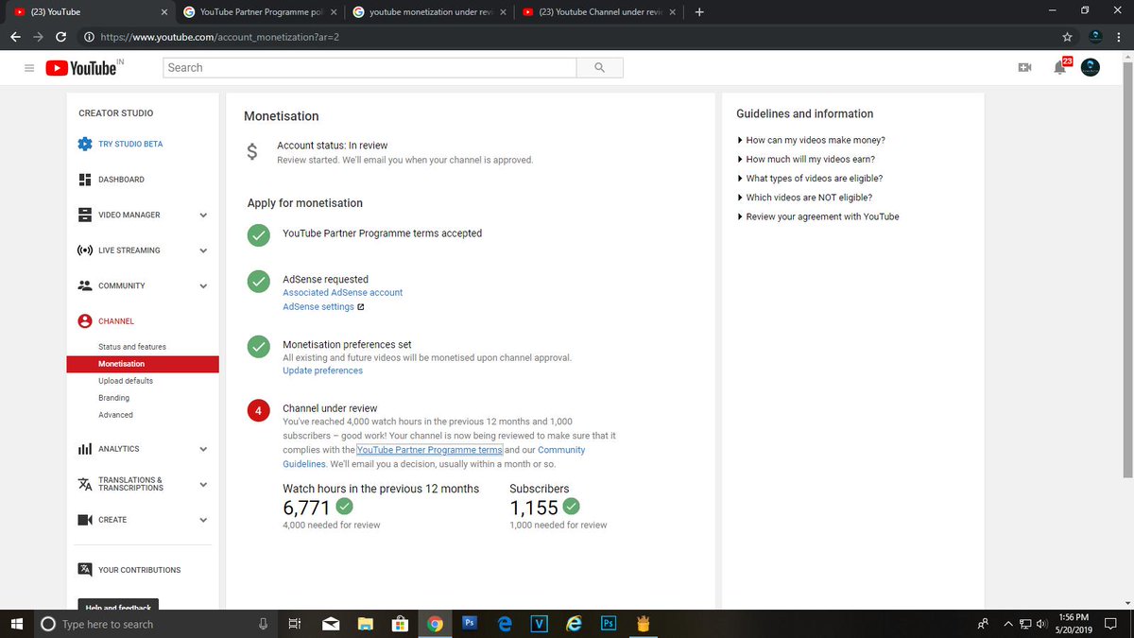The image size is (1134, 638).
Task: Expand "Which videos are NOT eligible?"
Action: click(804, 198)
